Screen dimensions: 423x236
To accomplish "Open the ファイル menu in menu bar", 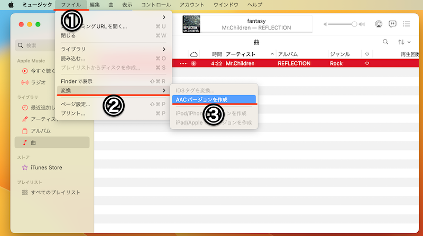I will click(71, 5).
